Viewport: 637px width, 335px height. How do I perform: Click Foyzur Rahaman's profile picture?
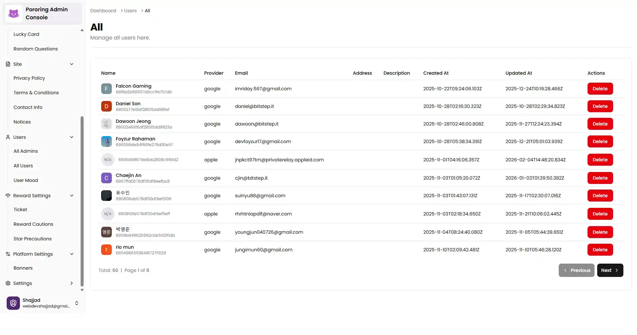click(106, 141)
